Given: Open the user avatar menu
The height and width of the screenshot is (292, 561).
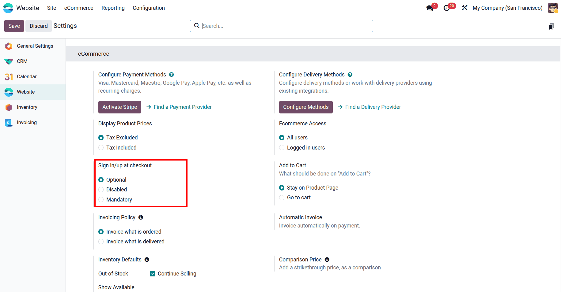Looking at the screenshot, I should (x=553, y=8).
